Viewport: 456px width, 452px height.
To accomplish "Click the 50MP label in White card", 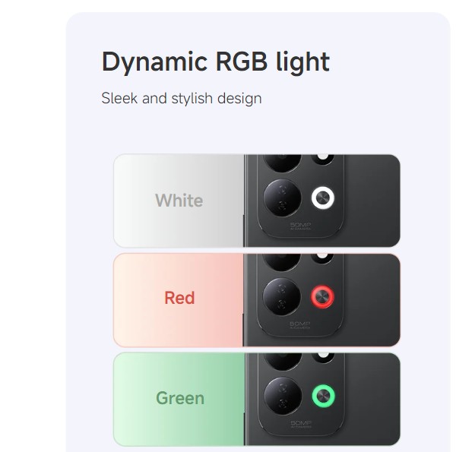I will pos(300,226).
